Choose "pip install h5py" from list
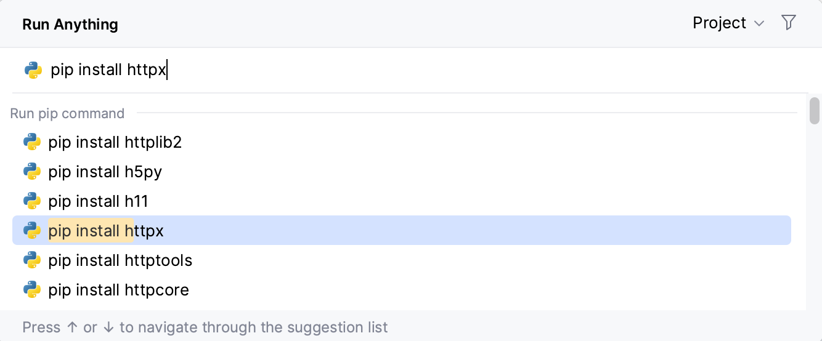 (105, 172)
